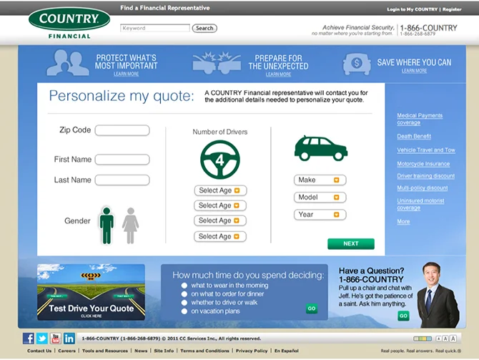Open the Facebook page icon
The height and width of the screenshot is (360, 479).
(x=29, y=339)
